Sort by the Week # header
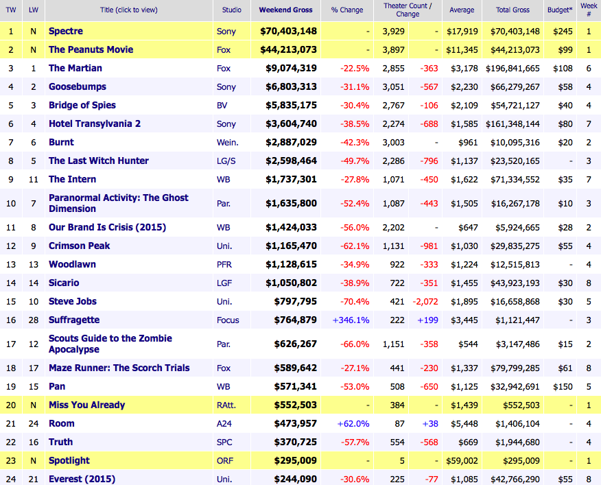 pyautogui.click(x=589, y=10)
